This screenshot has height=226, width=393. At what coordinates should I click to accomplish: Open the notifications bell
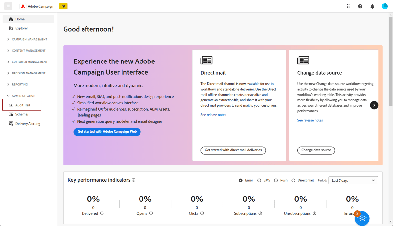point(372,6)
